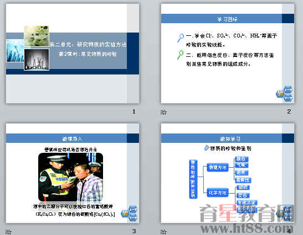Click the animation star icon below slide 2
Viewport: 303px width, 235px height.
coord(163,112)
